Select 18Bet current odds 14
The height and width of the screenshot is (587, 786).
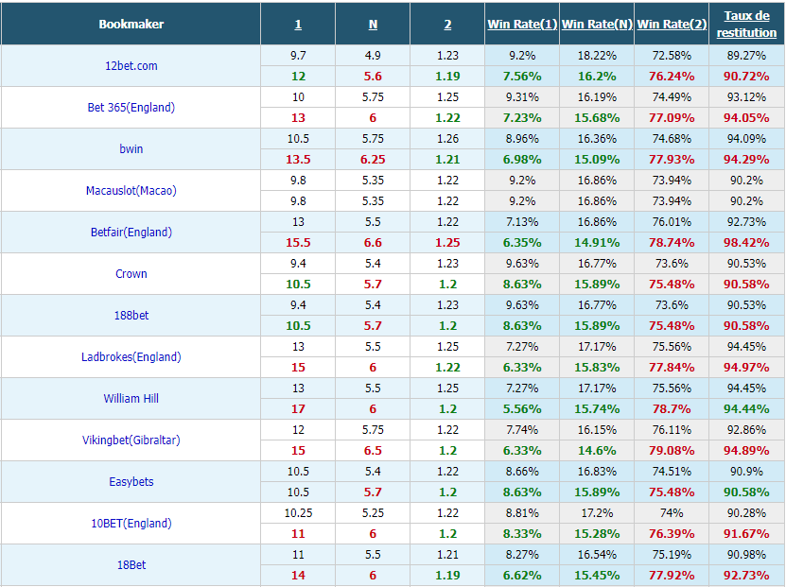click(298, 575)
